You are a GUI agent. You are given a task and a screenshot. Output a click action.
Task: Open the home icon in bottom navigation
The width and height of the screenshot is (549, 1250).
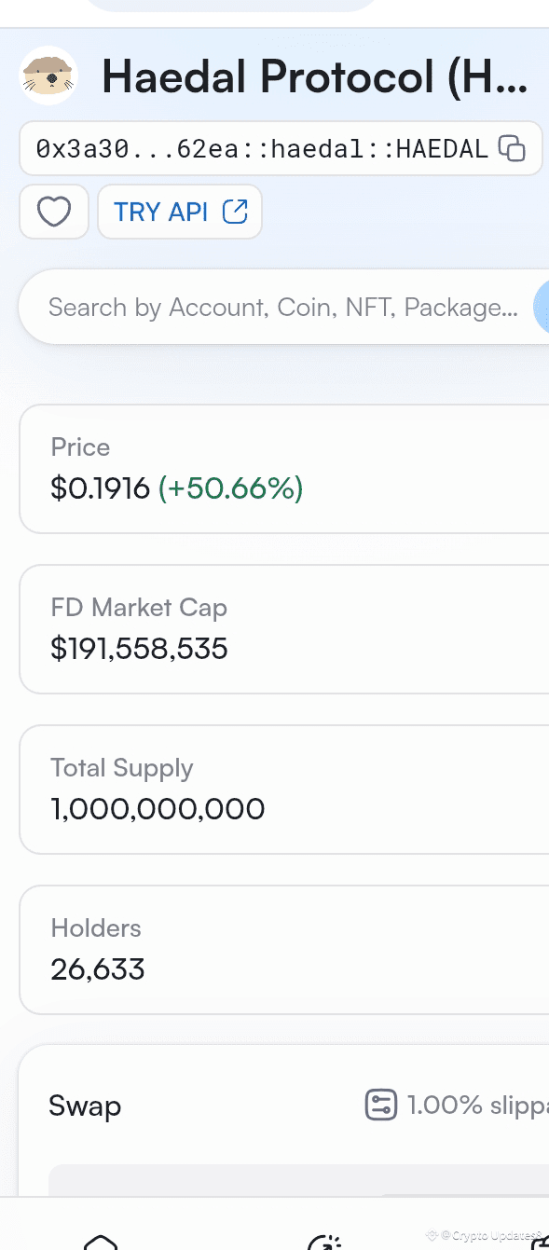[x=101, y=1241]
